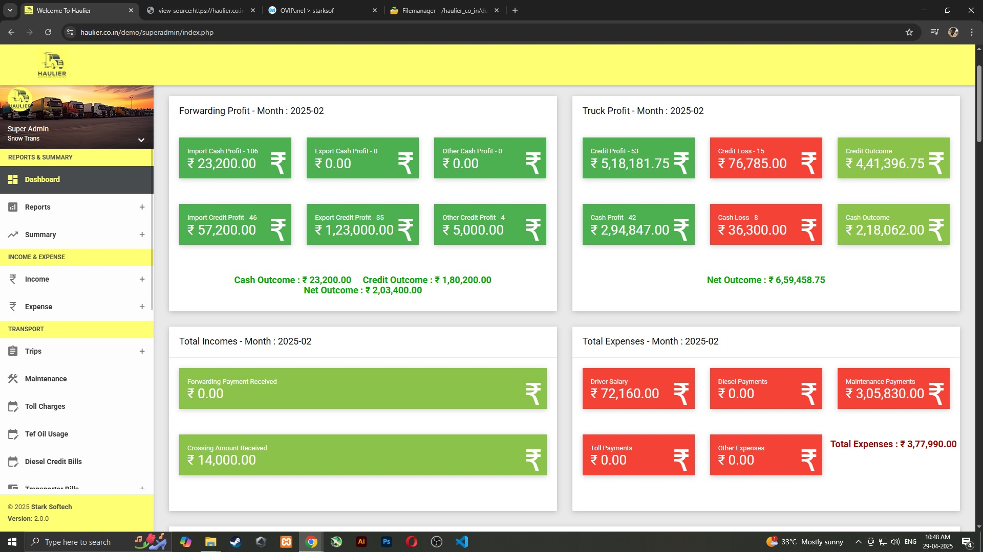
Task: Click the browser address bar URL
Action: [147, 32]
